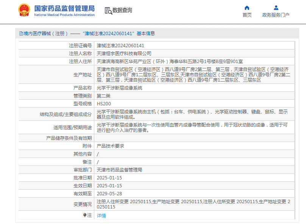Click the 管理类别 row label
Screen dimensions: 306x224
coord(83,96)
